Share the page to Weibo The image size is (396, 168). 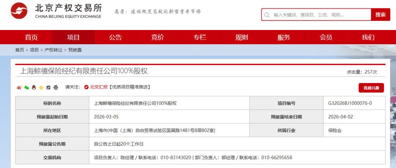coord(19,87)
